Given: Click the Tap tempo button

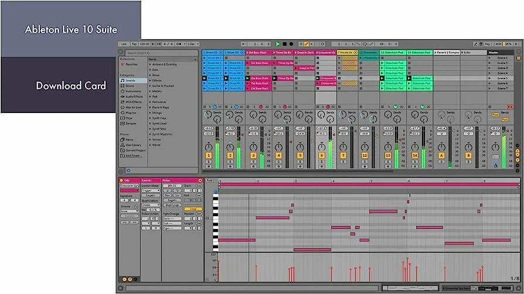Looking at the screenshot, I should (134, 44).
